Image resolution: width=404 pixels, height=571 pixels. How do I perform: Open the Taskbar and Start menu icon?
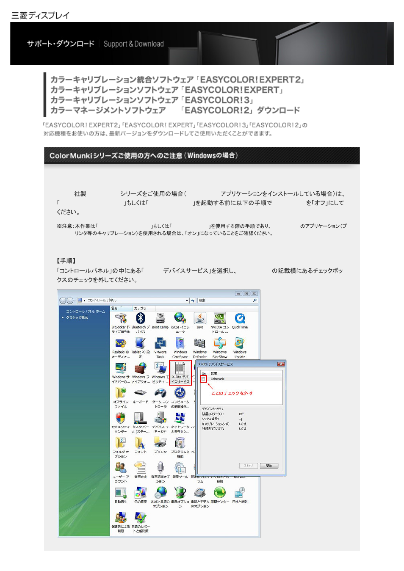click(141, 423)
